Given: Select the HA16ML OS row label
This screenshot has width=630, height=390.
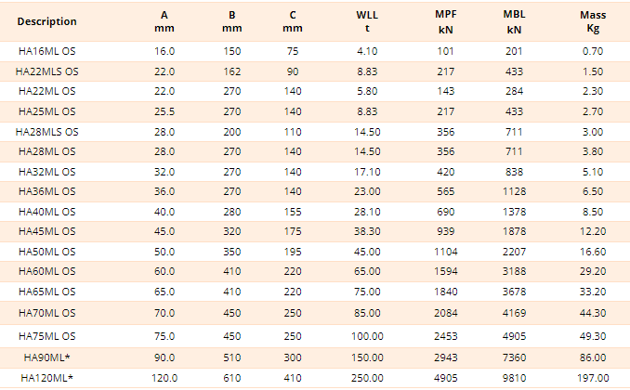Looking at the screenshot, I should tap(47, 51).
